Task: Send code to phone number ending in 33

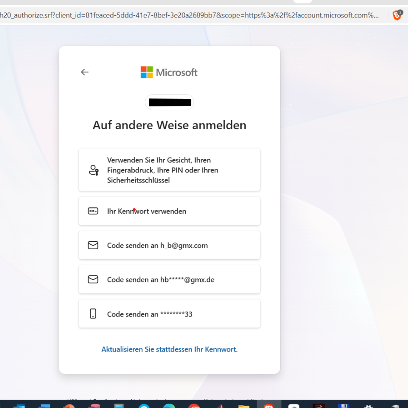Action: [x=169, y=313]
